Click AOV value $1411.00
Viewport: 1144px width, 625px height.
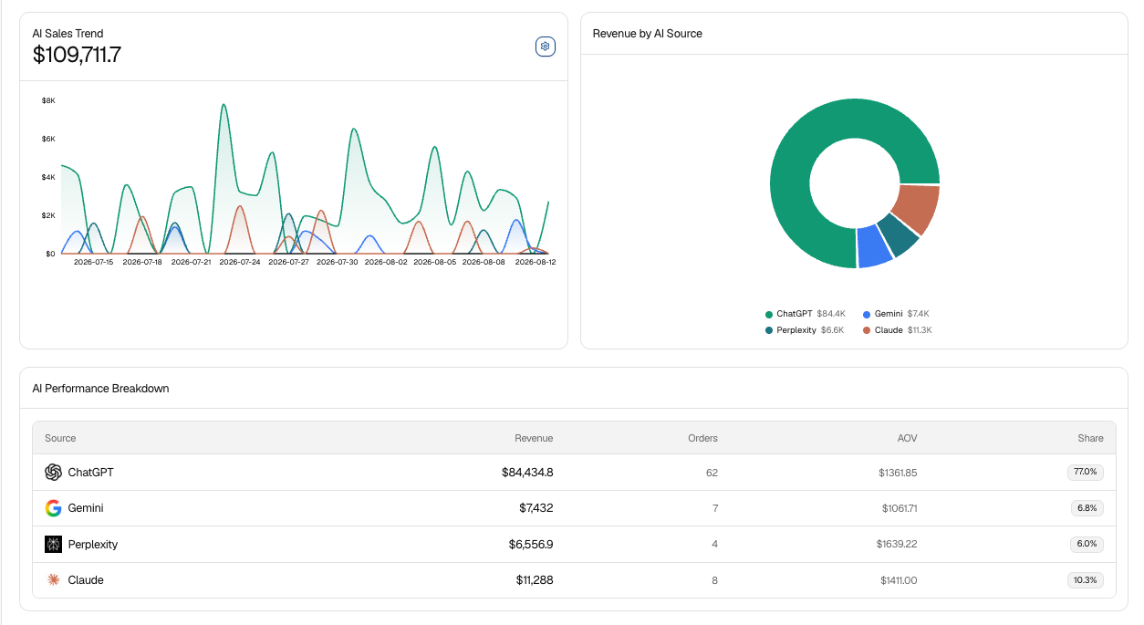[x=900, y=580]
